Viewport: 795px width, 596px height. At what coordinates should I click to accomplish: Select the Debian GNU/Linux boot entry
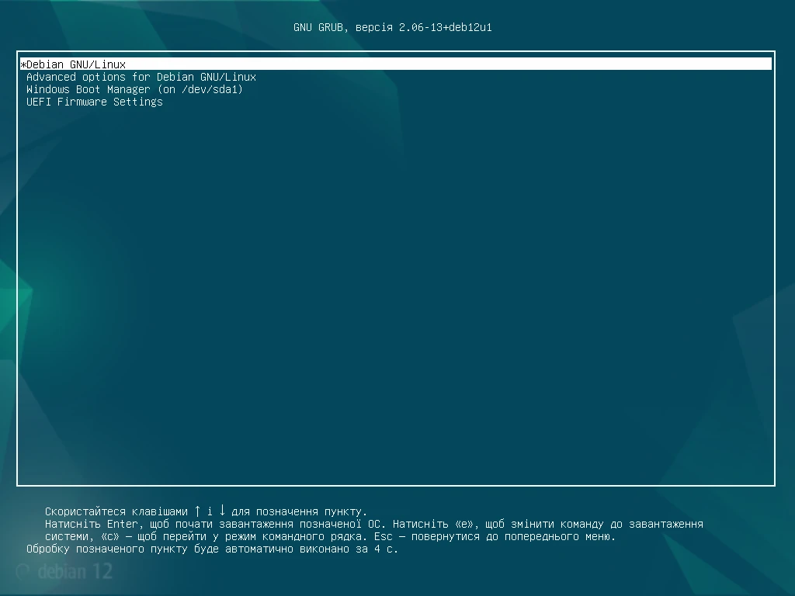(396, 64)
